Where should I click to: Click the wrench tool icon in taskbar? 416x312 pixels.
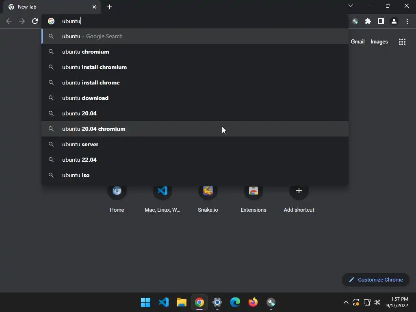pyautogui.click(x=271, y=302)
